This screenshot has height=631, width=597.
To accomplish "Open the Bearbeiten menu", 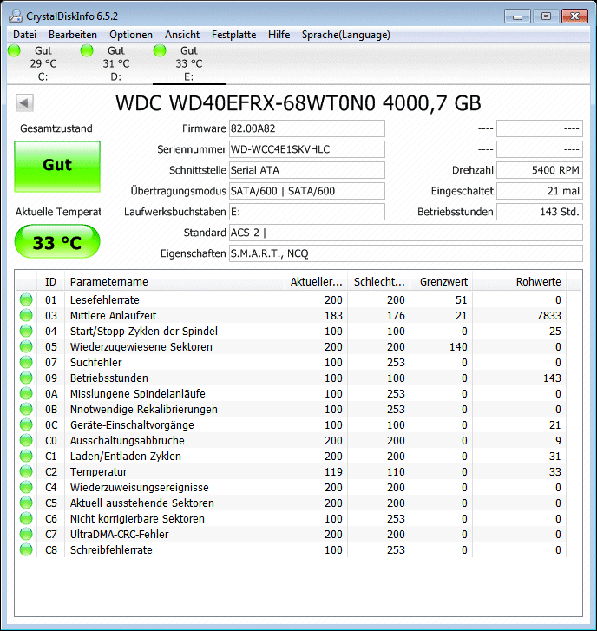I will pos(73,35).
